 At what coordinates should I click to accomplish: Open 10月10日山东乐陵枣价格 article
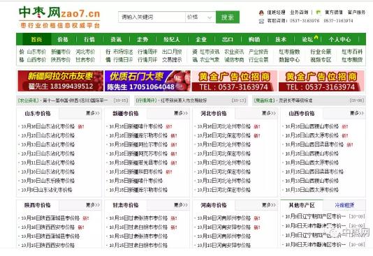47,181
